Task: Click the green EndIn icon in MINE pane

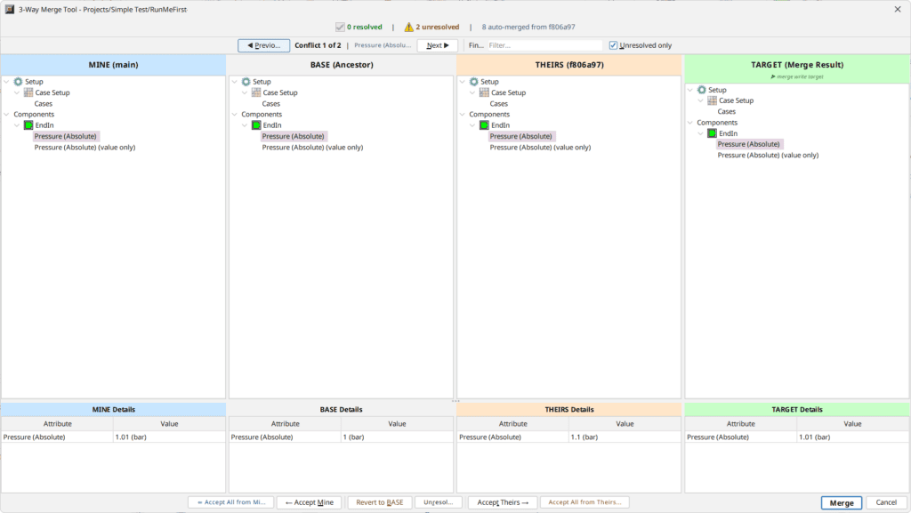Action: click(x=28, y=125)
